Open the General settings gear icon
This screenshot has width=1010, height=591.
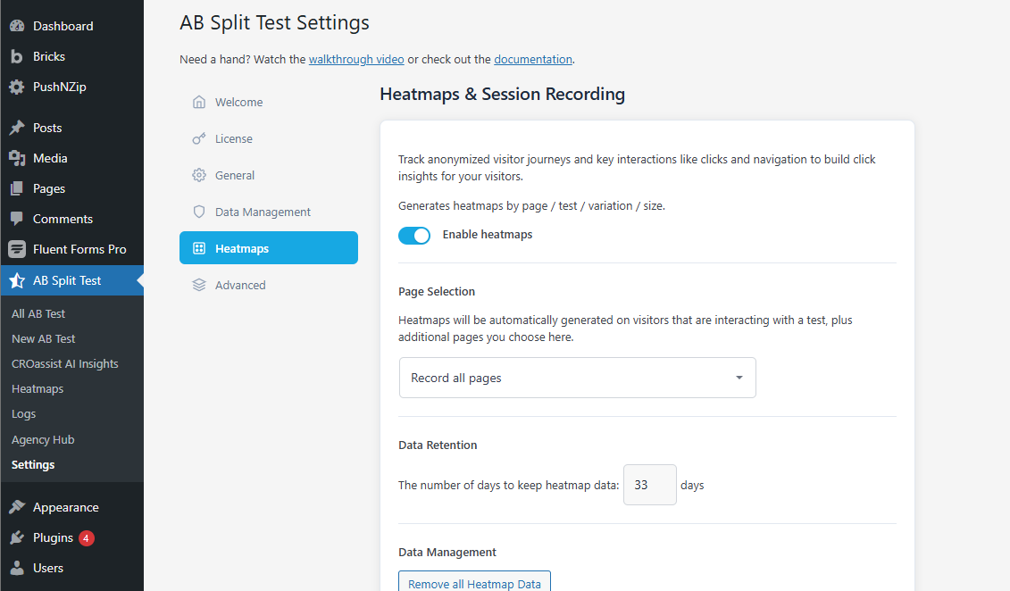tap(198, 175)
